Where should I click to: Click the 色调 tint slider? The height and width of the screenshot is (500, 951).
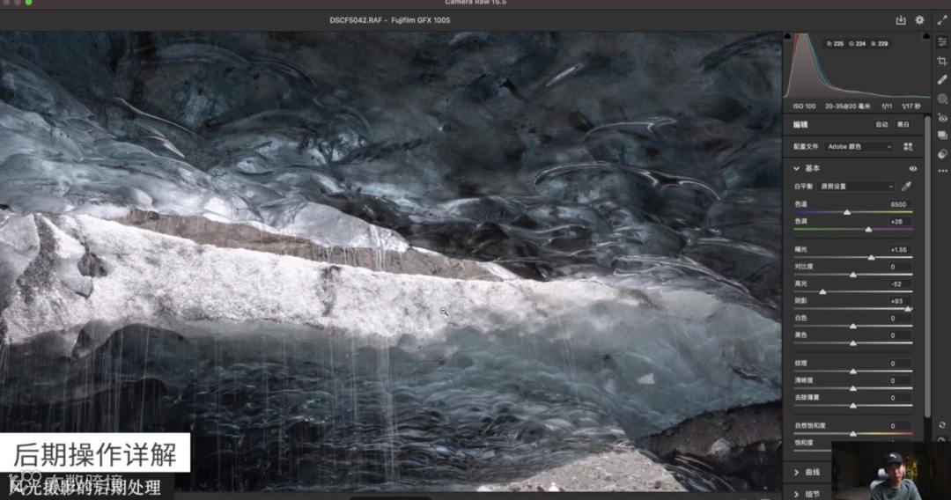853,230
